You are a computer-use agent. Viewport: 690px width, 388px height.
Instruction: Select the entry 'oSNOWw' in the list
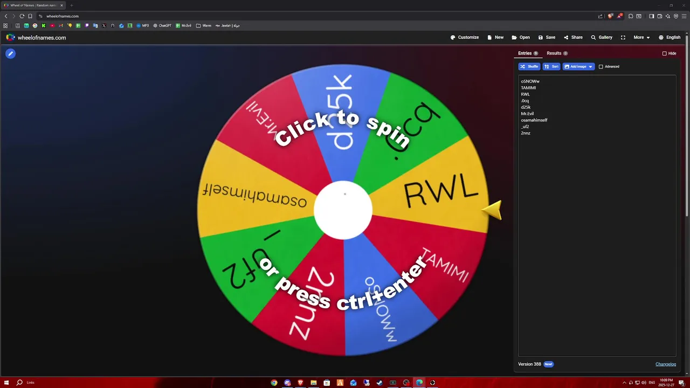530,81
